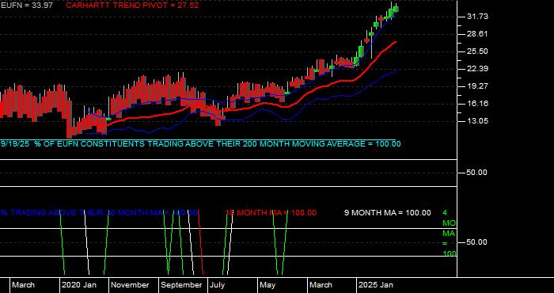Click the 50.00 label in the bottom panel

(477, 242)
